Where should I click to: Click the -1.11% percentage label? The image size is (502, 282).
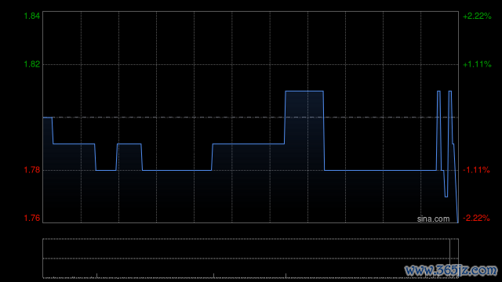(476, 170)
